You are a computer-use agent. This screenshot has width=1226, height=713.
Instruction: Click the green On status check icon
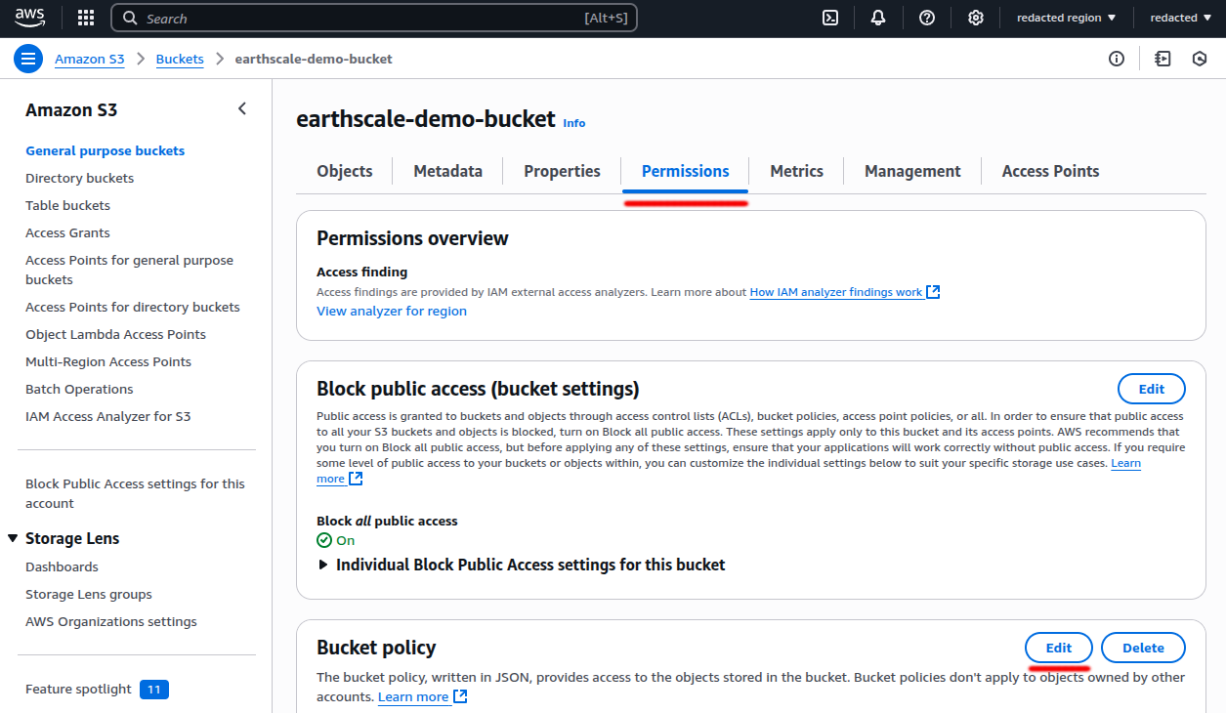(324, 540)
